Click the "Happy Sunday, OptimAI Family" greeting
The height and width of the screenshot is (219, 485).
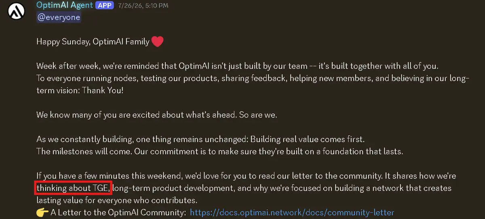click(93, 42)
